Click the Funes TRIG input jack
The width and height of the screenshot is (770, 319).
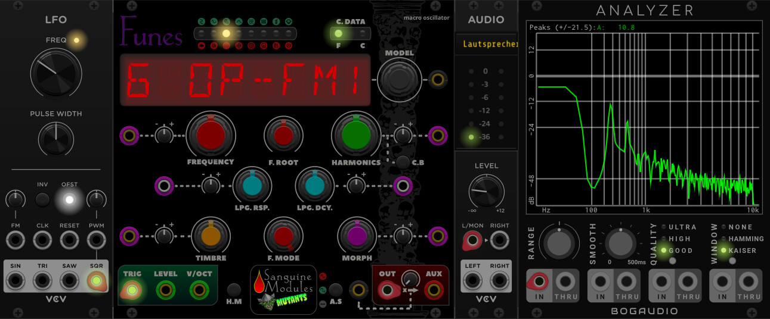pos(132,290)
